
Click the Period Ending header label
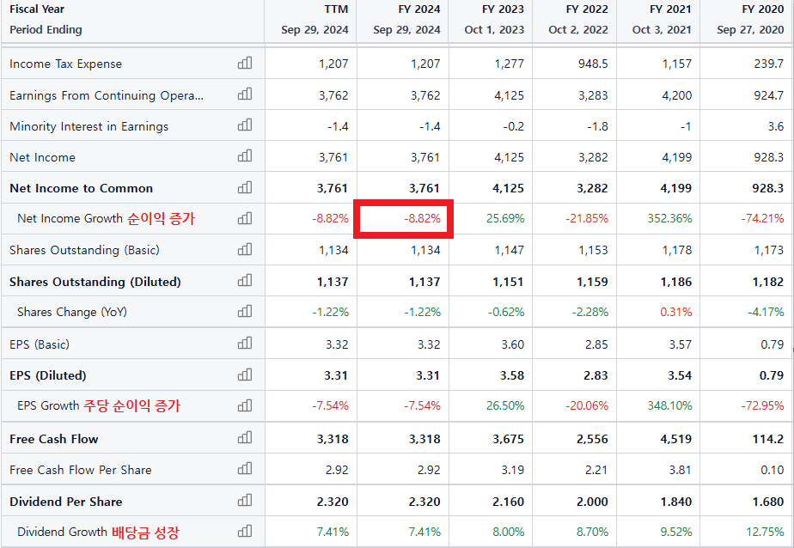(x=46, y=30)
